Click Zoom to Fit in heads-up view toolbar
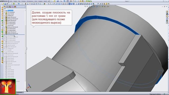 pyautogui.click(x=85, y=6)
